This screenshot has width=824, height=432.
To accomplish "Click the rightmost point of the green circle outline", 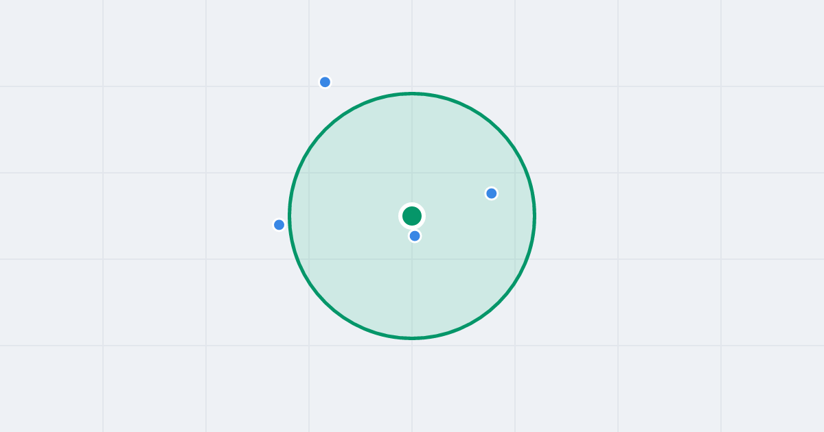I will tap(535, 216).
